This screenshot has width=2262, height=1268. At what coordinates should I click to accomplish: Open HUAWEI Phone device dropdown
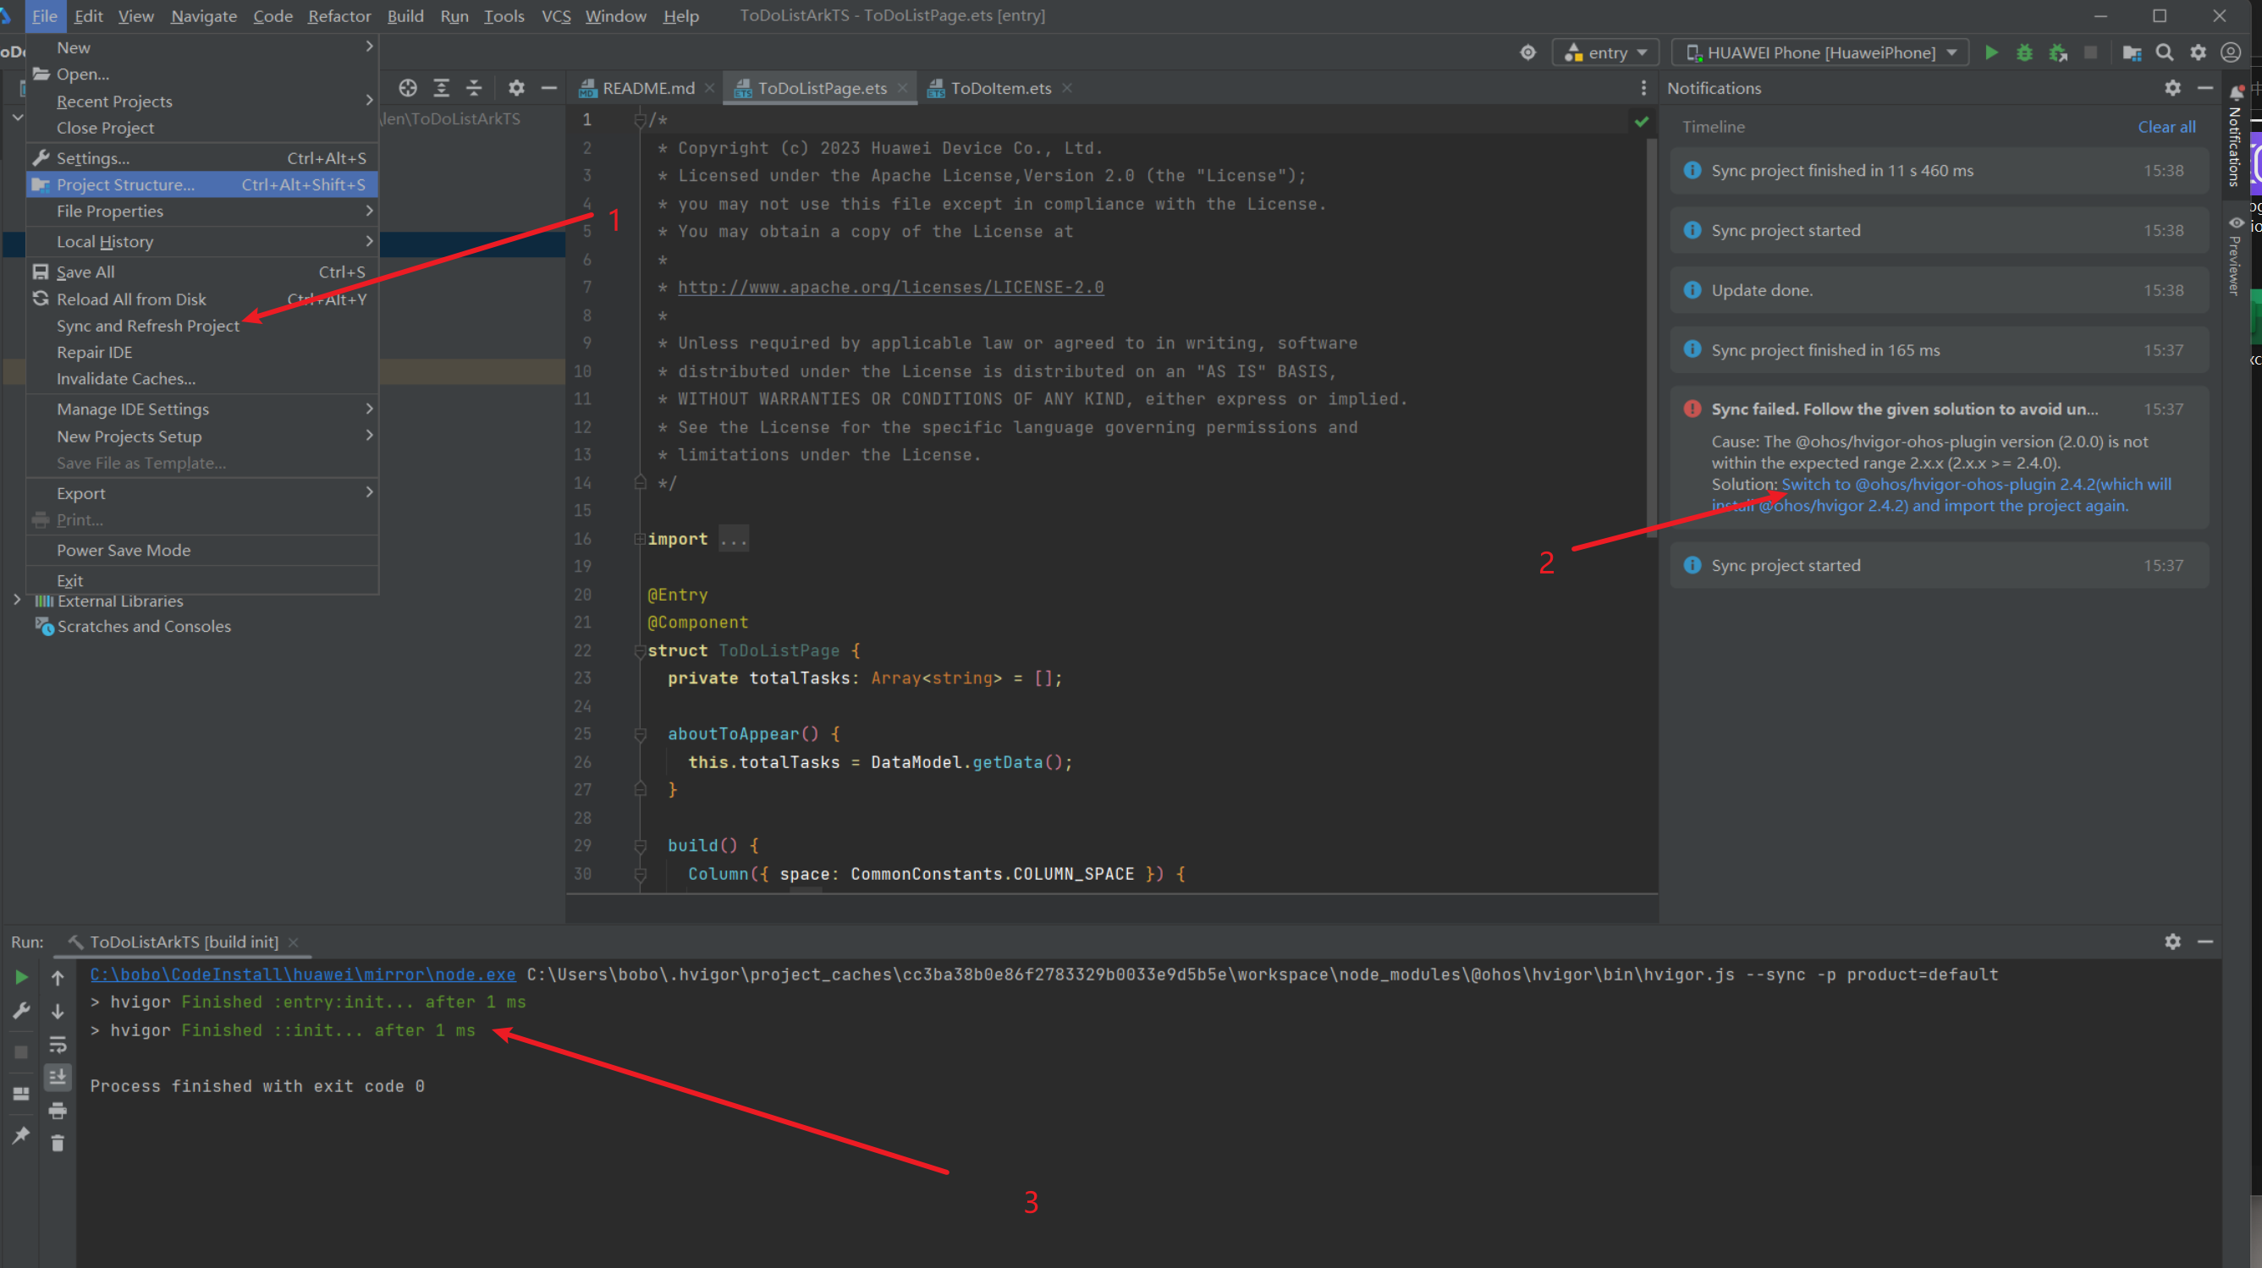[x=1819, y=52]
